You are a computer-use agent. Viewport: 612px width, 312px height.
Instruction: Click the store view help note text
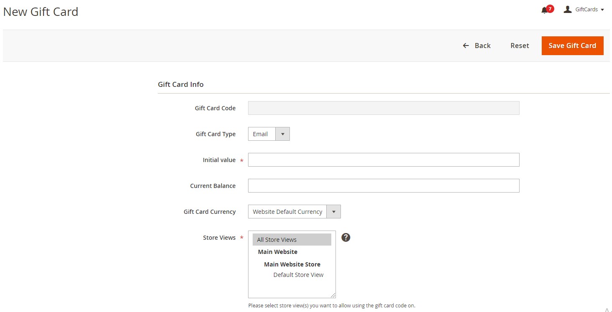332,305
